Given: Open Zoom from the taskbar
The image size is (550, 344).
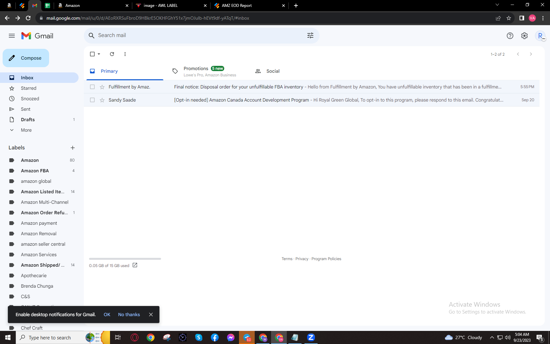Looking at the screenshot, I should [311, 337].
